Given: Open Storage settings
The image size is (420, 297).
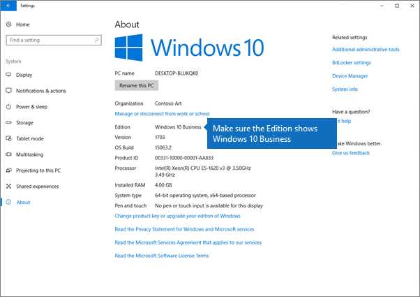Looking at the screenshot, I should click(24, 122).
